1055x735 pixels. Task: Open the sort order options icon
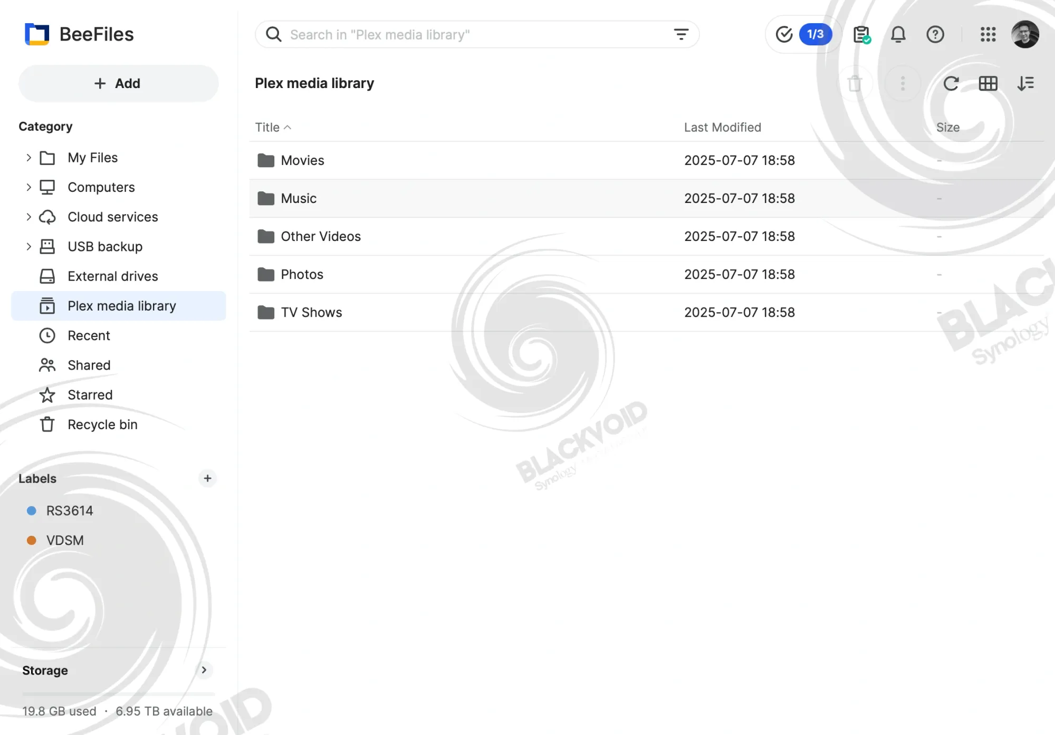pos(1025,83)
